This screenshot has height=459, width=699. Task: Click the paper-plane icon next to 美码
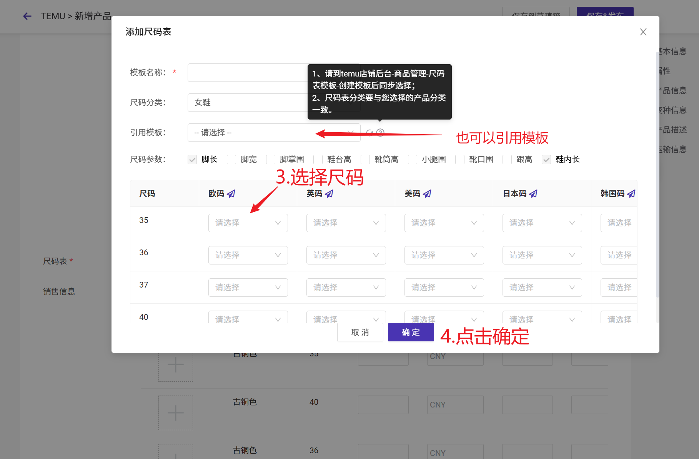coord(427,194)
